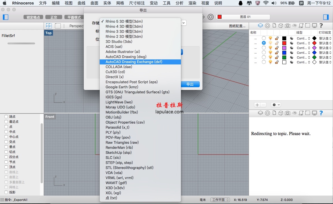Collapse the file format dropdown arrow in the export dialog
Image resolution: width=333 pixels, height=204 pixels.
tap(184, 23)
